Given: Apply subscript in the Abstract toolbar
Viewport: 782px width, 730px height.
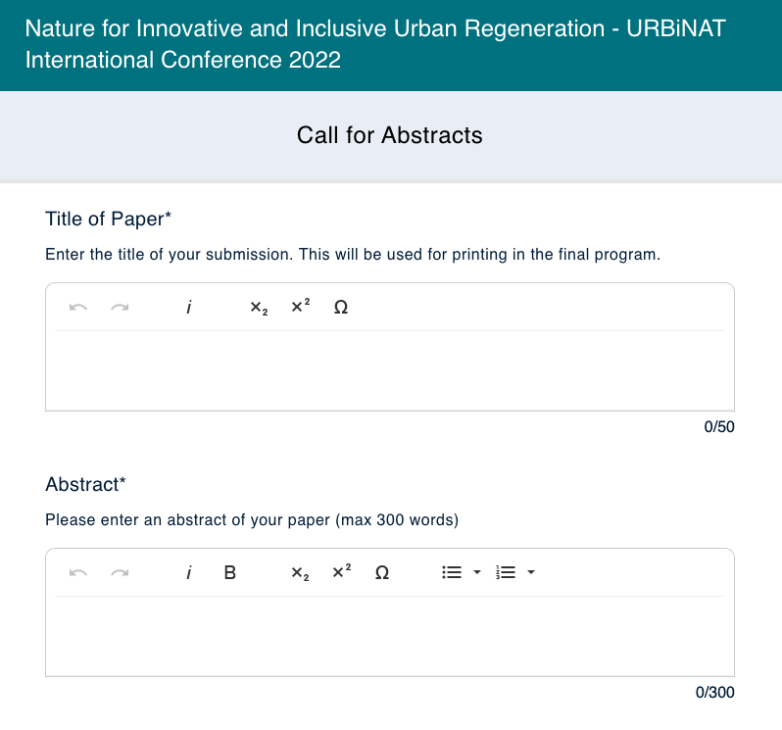Looking at the screenshot, I should 300,572.
